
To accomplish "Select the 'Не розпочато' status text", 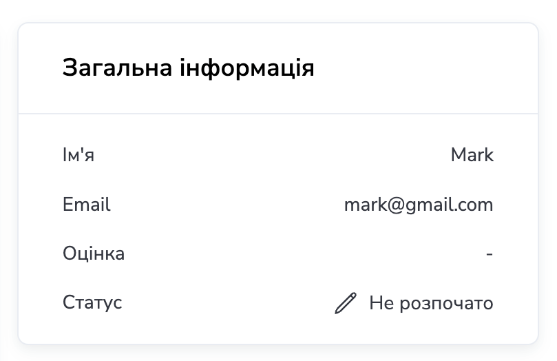I will pos(431,303).
